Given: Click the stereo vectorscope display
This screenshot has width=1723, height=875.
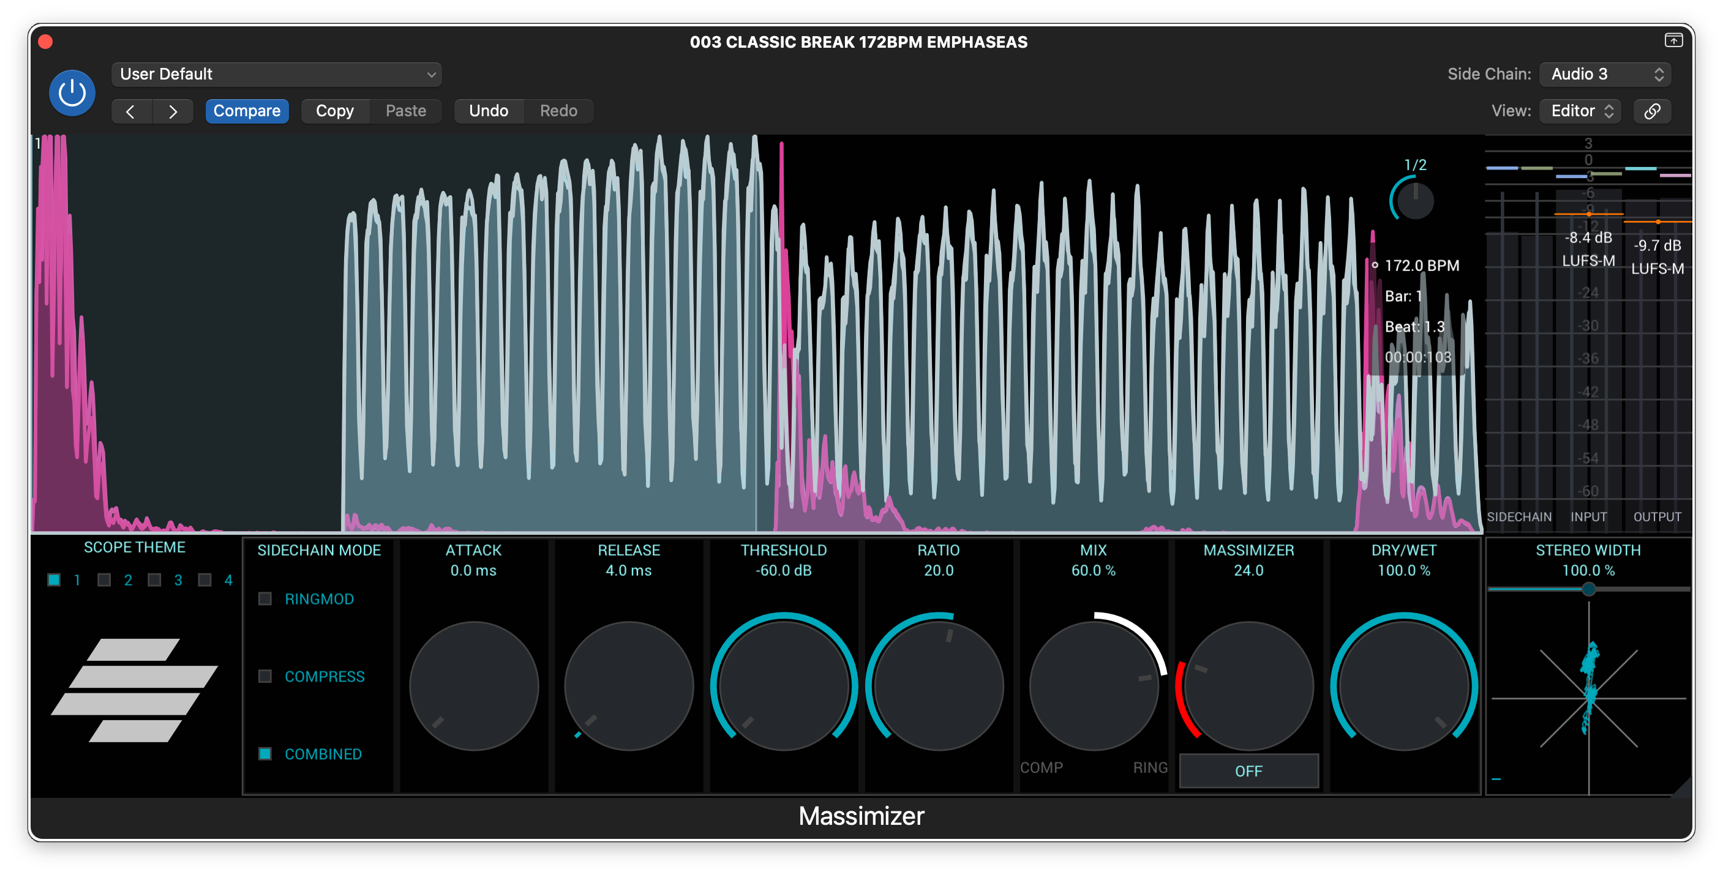Looking at the screenshot, I should 1588,698.
